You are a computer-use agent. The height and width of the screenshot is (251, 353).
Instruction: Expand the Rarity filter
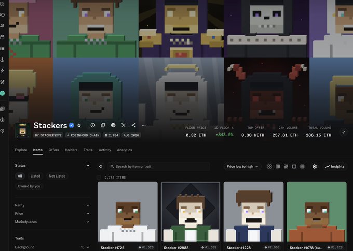pos(52,205)
